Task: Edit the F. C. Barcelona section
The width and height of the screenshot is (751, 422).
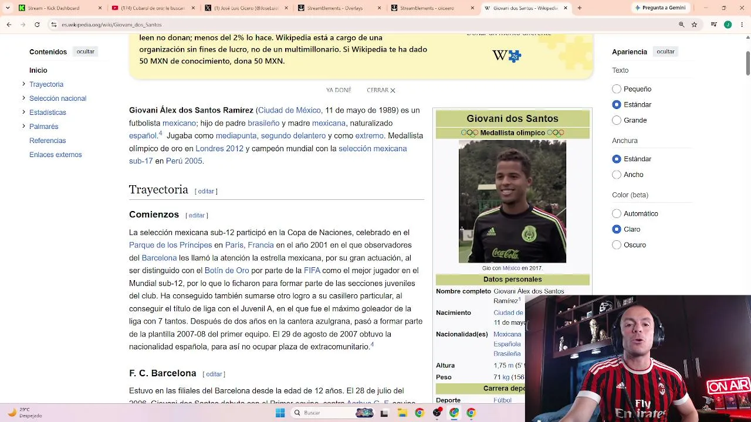Action: 214,374
